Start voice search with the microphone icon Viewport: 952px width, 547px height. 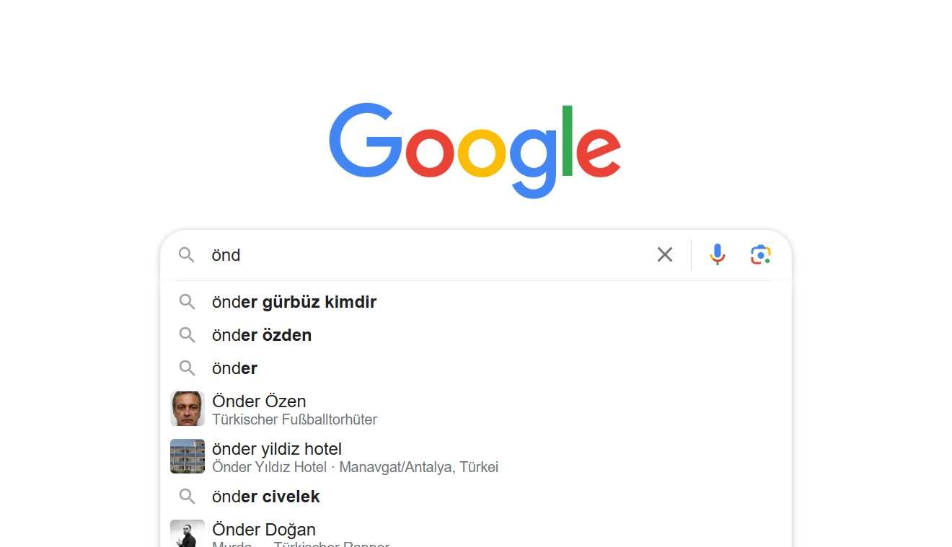pos(717,254)
